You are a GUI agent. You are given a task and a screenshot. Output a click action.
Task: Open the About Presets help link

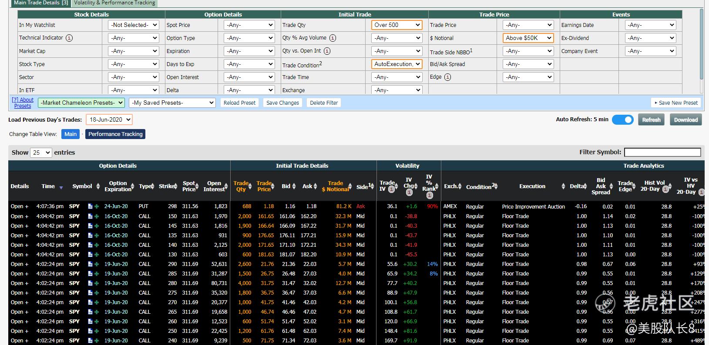[23, 103]
